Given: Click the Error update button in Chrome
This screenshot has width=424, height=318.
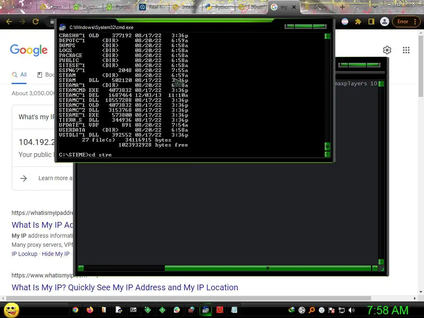Looking at the screenshot, I should pos(402,22).
